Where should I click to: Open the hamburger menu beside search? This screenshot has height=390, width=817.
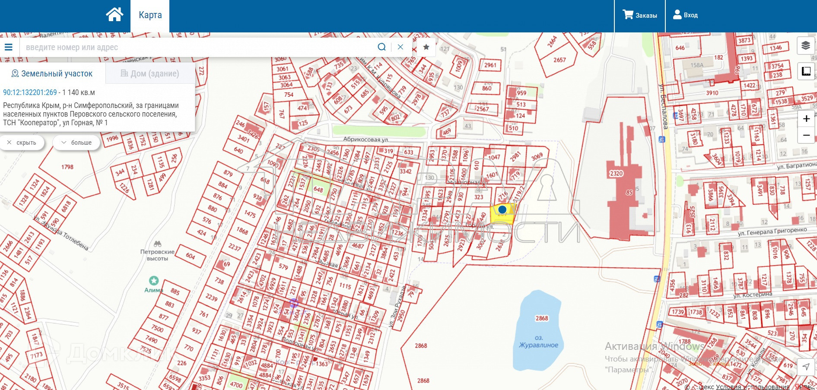point(9,47)
